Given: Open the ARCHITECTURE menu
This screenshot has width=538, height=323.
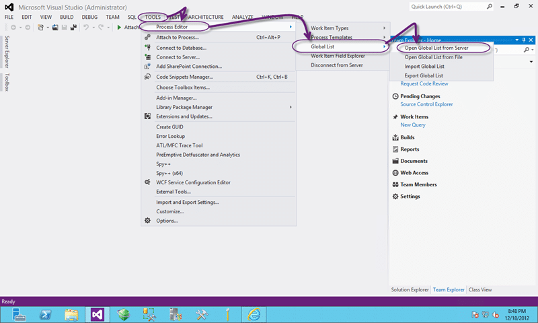Looking at the screenshot, I should (206, 17).
